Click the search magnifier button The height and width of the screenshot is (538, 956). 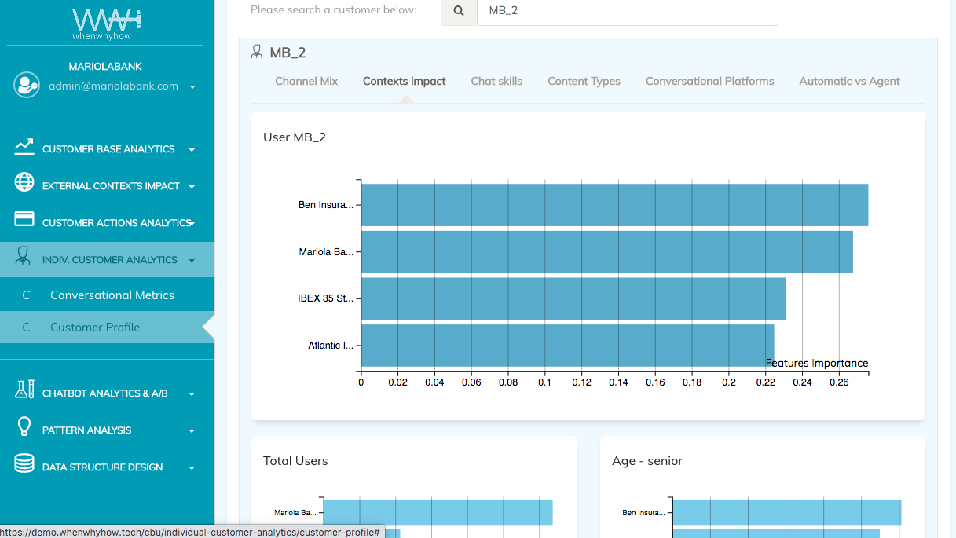459,11
